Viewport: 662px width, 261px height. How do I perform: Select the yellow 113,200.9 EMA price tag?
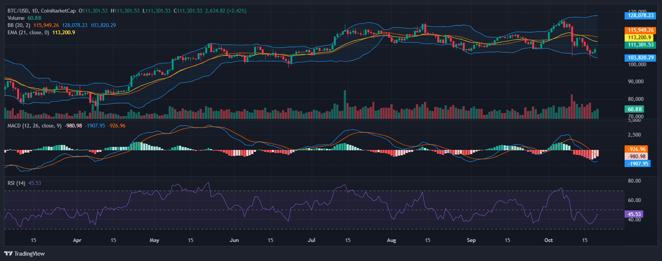(x=639, y=37)
